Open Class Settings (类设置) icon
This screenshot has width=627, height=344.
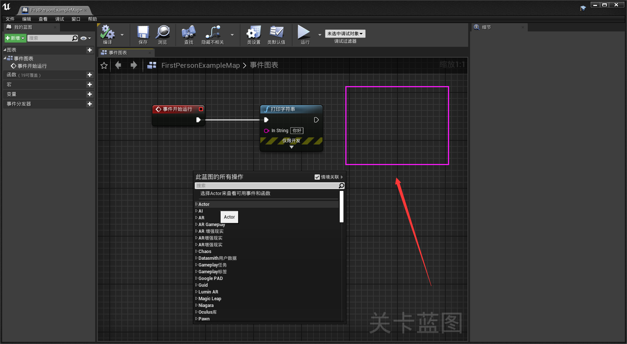coord(254,32)
